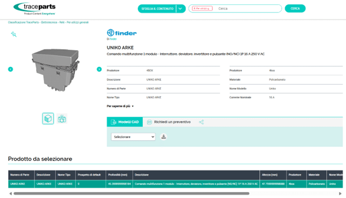This screenshot has height=198, width=346.
Task: Click the Policarbonato cell in table row
Action: point(316,184)
